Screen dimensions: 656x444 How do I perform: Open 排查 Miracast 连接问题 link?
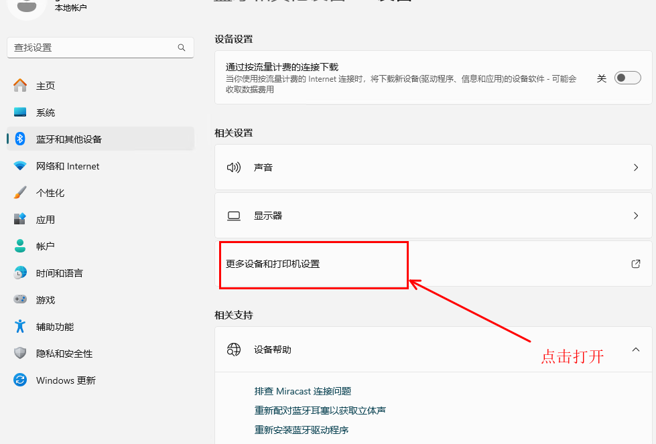pos(303,391)
